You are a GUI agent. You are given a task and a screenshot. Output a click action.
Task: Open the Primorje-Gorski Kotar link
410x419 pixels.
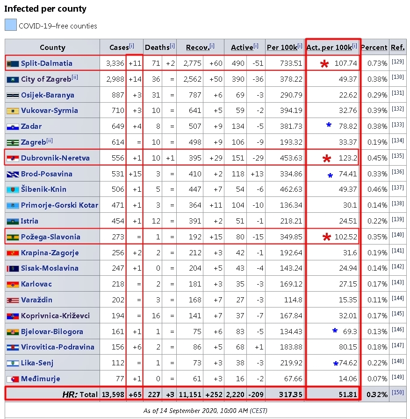tap(59, 205)
